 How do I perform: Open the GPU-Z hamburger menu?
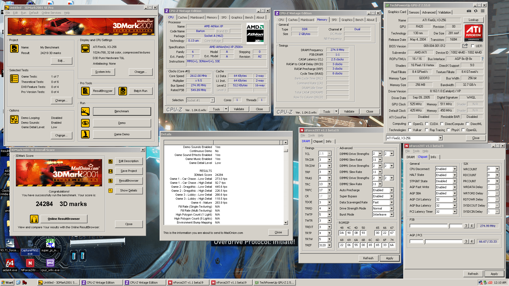pyautogui.click(x=483, y=11)
